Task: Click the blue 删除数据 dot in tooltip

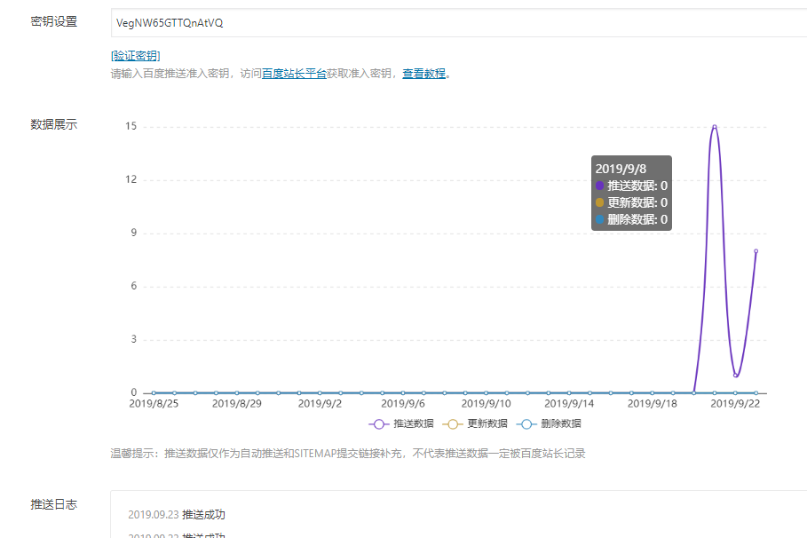Action: 600,219
